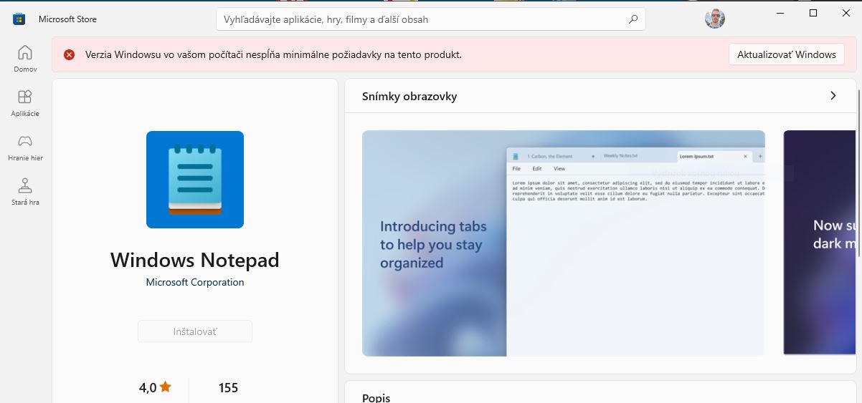Click the Snímky obrazovky heading

(409, 96)
